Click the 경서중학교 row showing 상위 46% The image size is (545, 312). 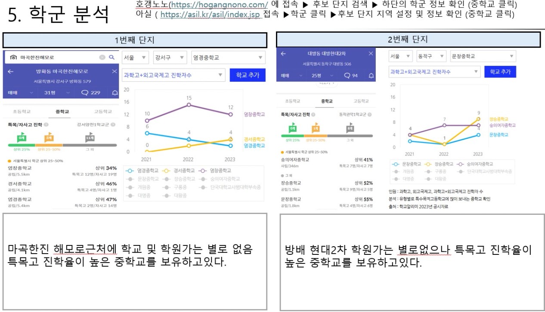[x=62, y=187]
